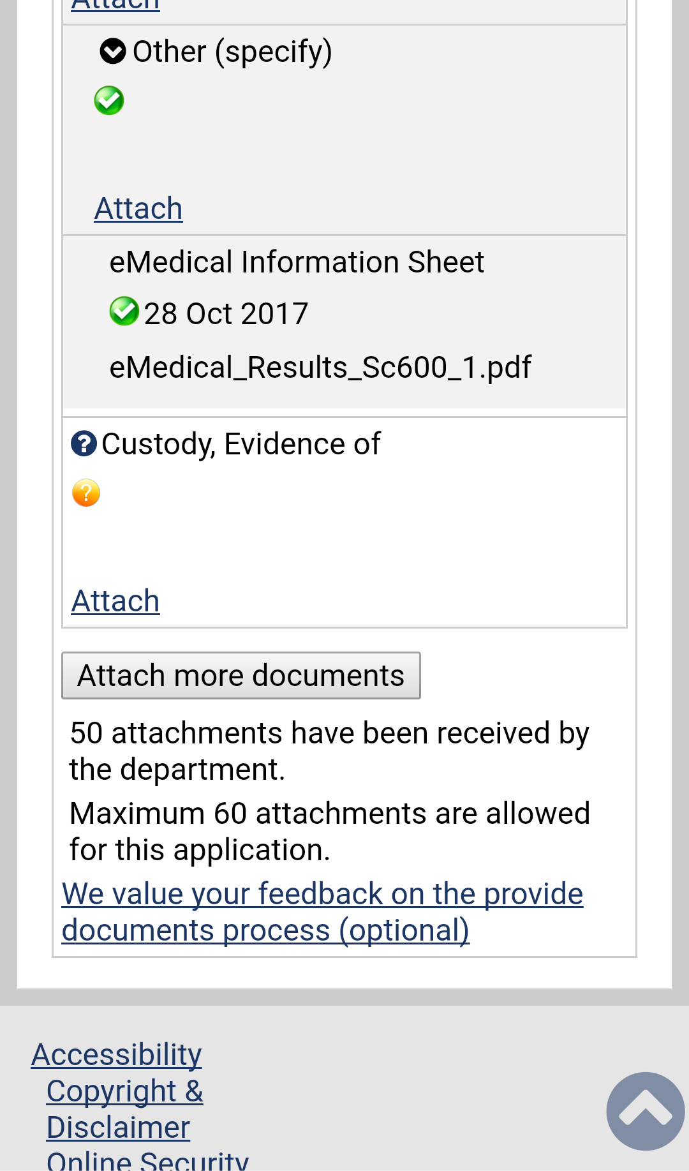Open eMedical_Results_Sc600_1.pdf file name
Viewport: 689px width, 1171px height.
coord(320,367)
